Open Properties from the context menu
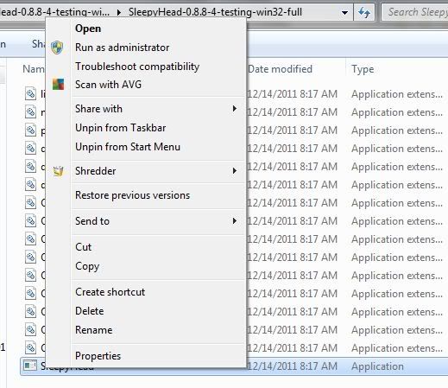Image resolution: width=448 pixels, height=388 pixels. 98,356
